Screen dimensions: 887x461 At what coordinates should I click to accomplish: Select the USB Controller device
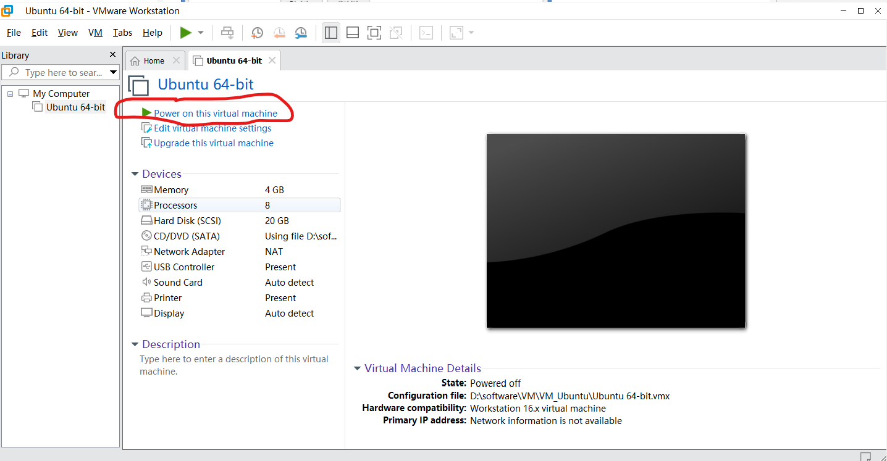point(240,267)
